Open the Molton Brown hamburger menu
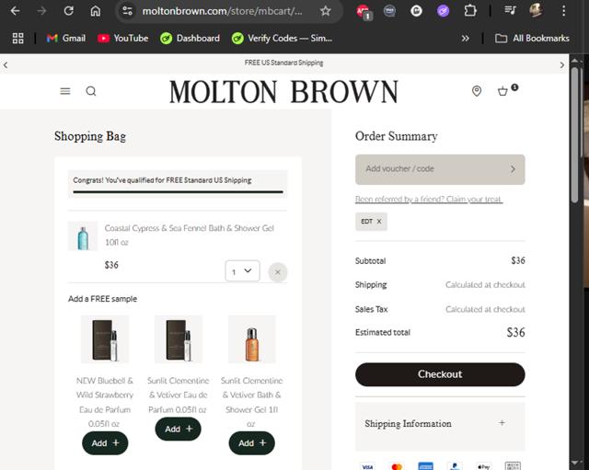Viewport: 589px width, 470px height. click(65, 91)
